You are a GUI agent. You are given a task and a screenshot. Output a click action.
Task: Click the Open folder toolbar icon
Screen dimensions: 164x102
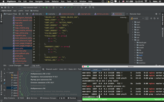coord(2,7)
